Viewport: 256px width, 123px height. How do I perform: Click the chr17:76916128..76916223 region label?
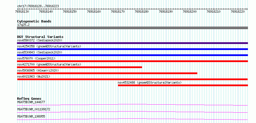(x=38, y=6)
